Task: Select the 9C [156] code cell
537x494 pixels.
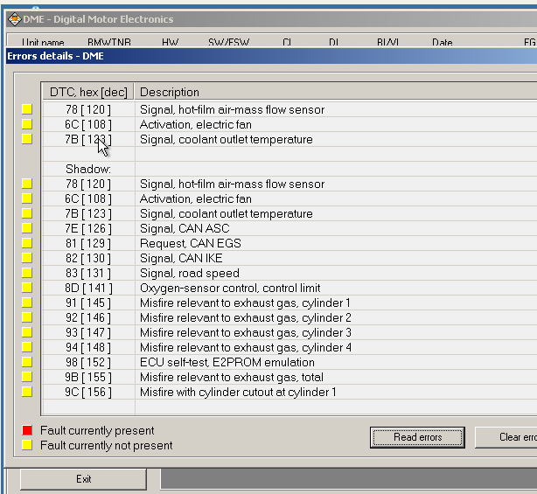Action: pos(88,392)
